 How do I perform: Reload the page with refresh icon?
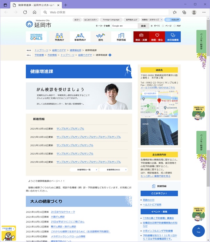25,13
